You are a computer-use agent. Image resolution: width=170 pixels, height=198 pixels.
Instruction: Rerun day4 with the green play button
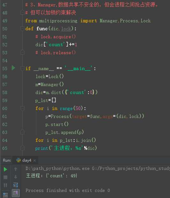click(x=5, y=169)
